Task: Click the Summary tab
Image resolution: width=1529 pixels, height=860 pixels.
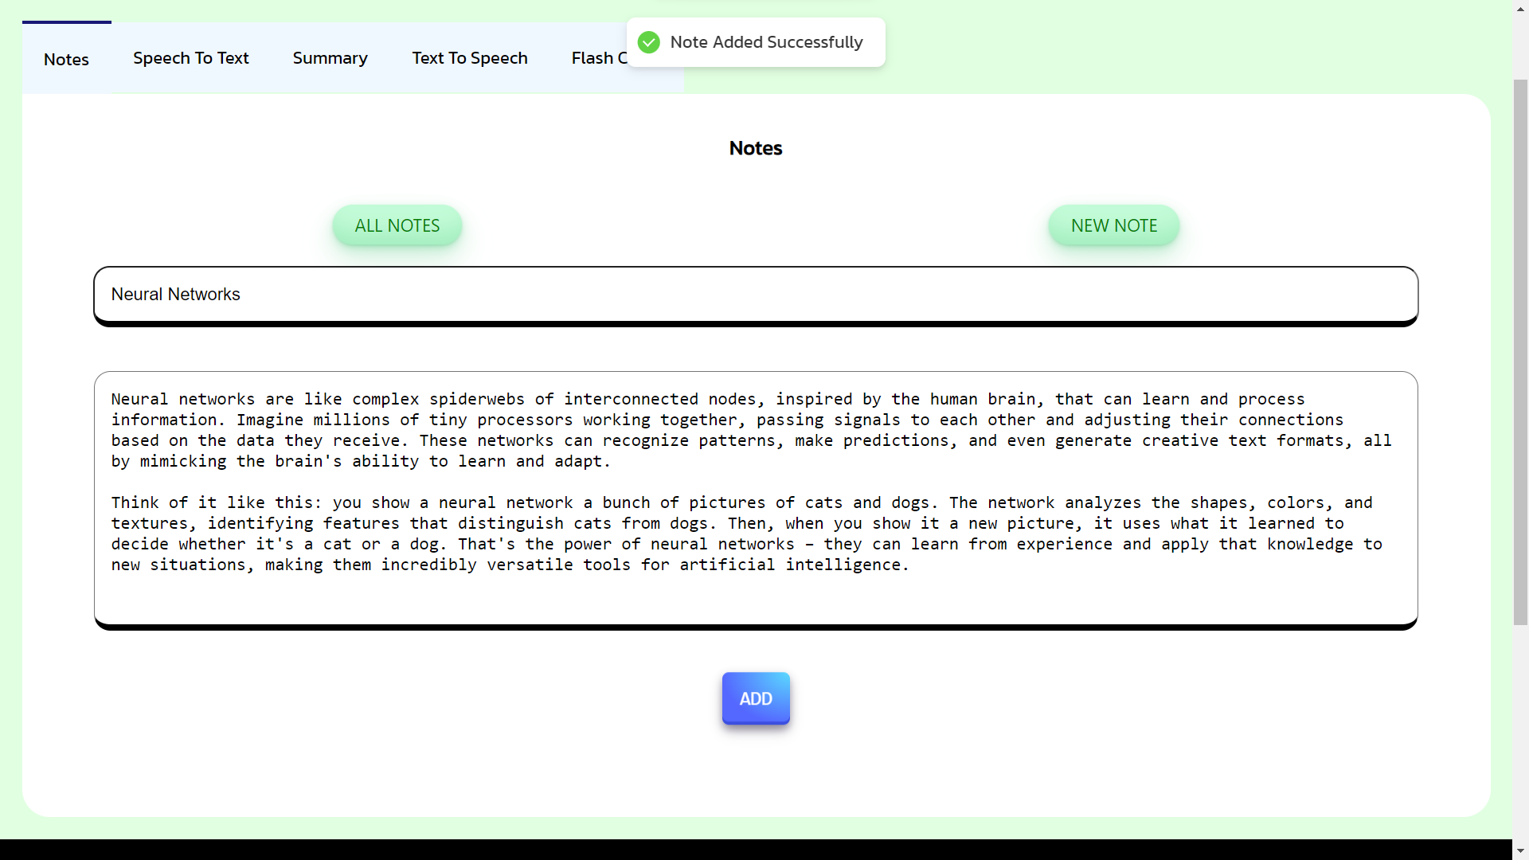Action: (x=330, y=58)
